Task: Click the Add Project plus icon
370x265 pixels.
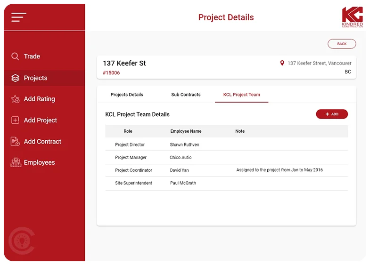Action: click(15, 120)
